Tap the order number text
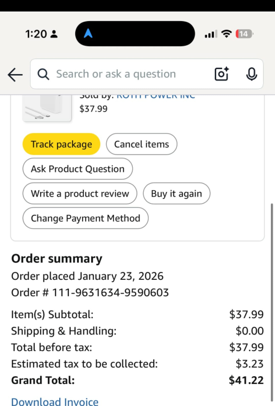 click(90, 293)
